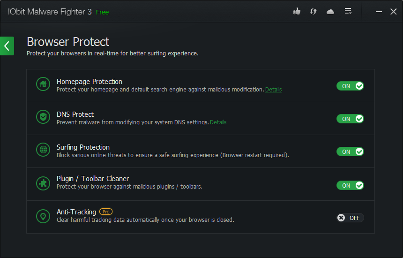Screen dimensions: 403x258
Task: Click the Pro badge beside Anti-Tracking
Action: 106,212
